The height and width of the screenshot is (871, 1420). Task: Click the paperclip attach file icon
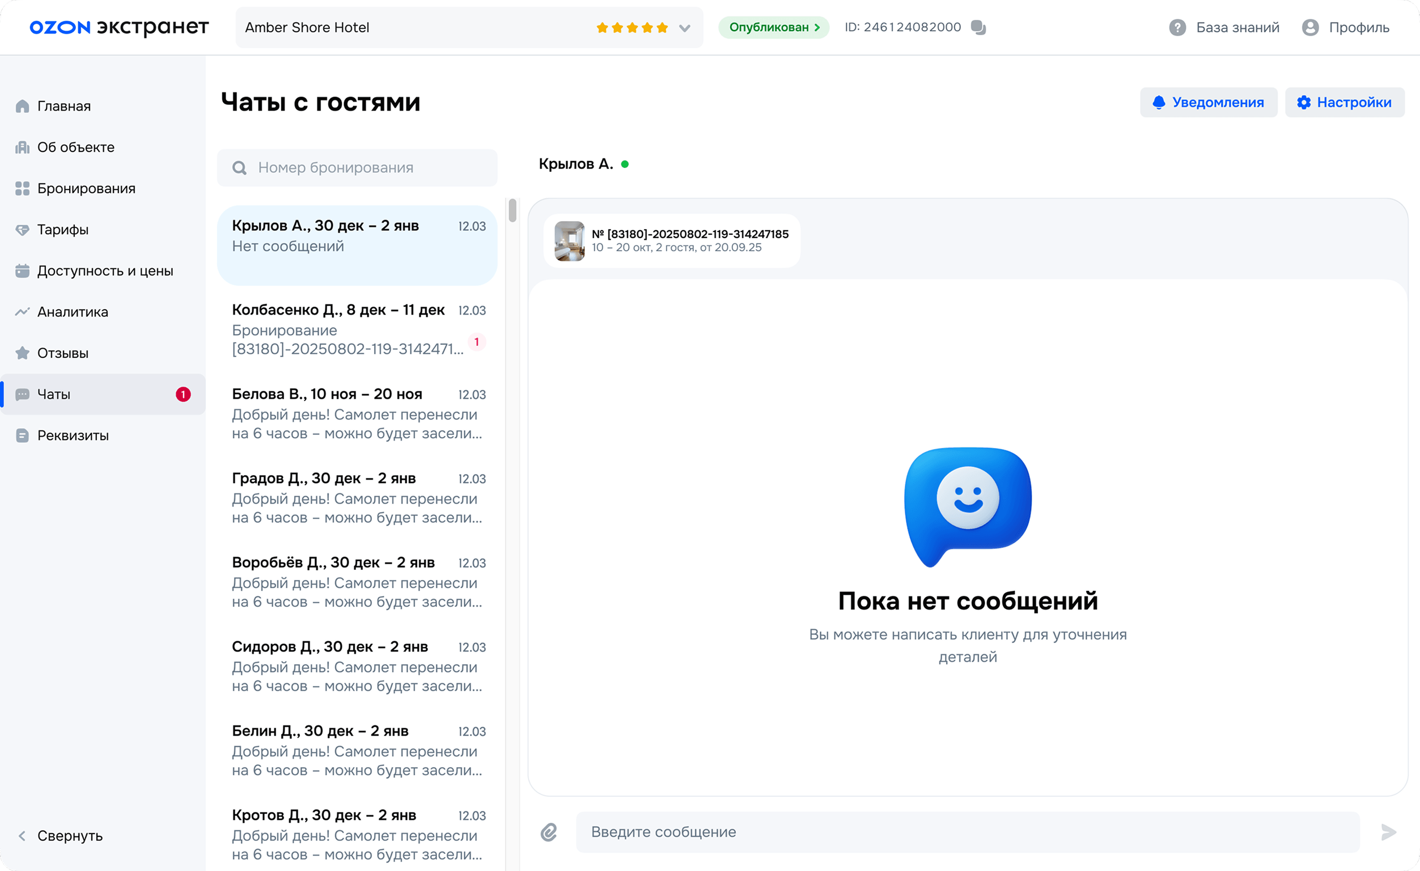tap(549, 832)
